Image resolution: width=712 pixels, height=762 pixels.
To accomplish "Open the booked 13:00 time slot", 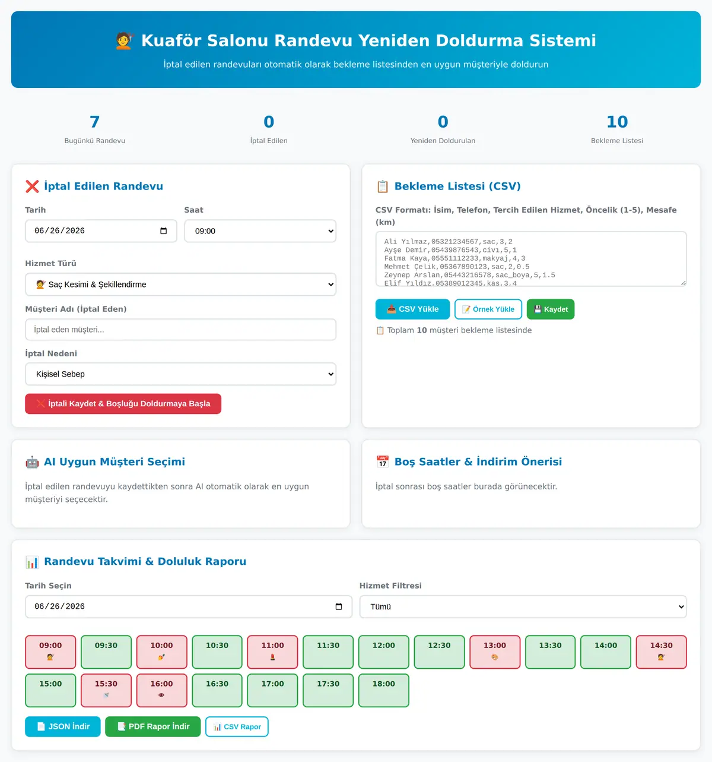I will [x=495, y=652].
